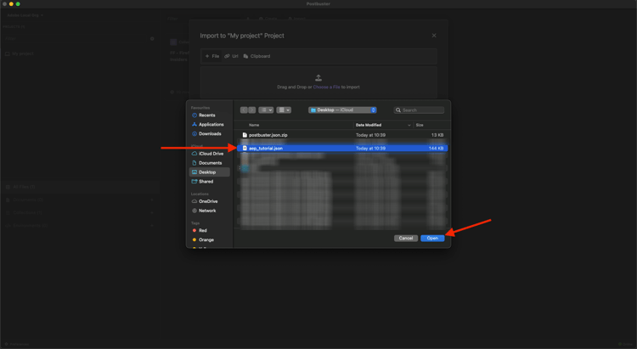Go to Downloads in the sidebar
Screen dimensions: 637x349
click(206, 133)
